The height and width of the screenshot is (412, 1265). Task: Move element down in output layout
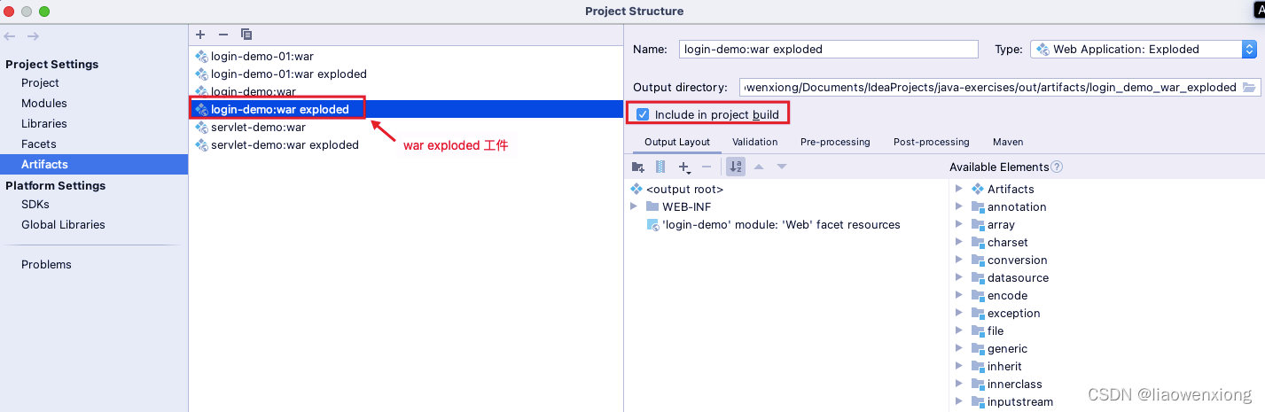[x=782, y=167]
